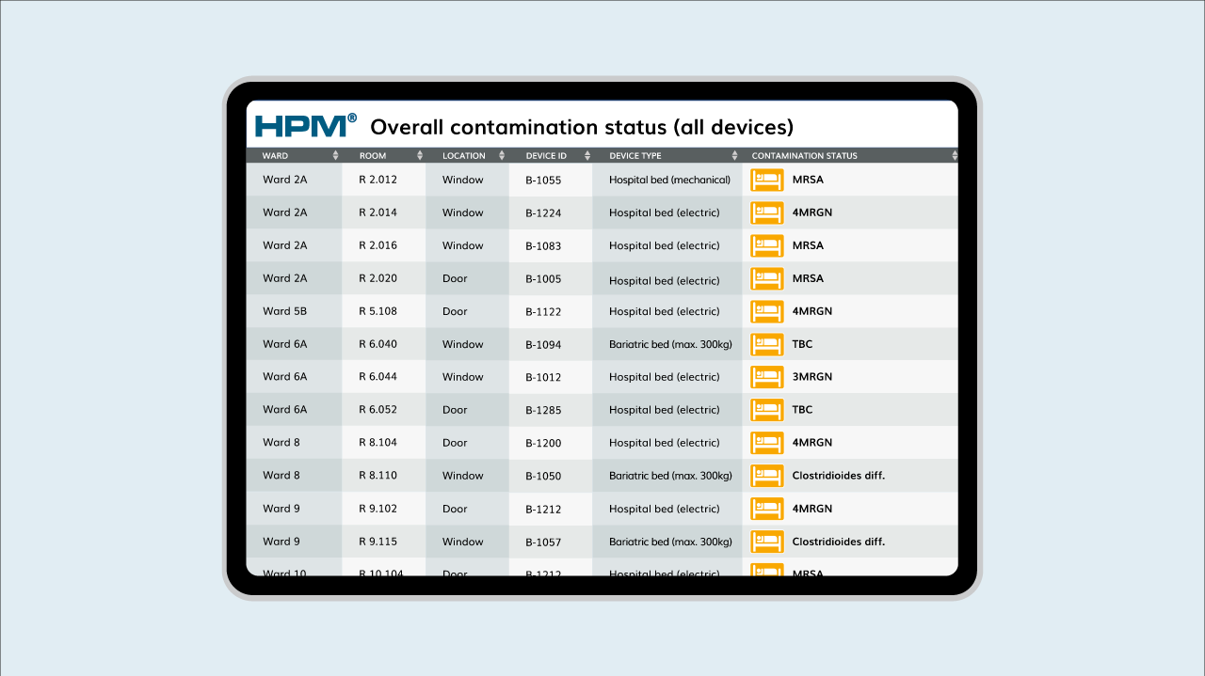Select the bed icon in the B-1057 row
Image resolution: width=1205 pixels, height=676 pixels.
[x=766, y=542]
